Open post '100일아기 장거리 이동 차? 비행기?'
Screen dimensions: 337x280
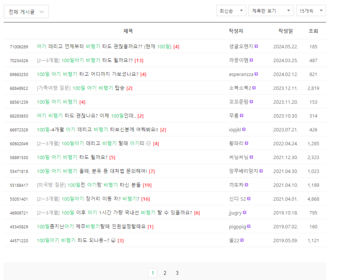pyautogui.click(x=101, y=199)
